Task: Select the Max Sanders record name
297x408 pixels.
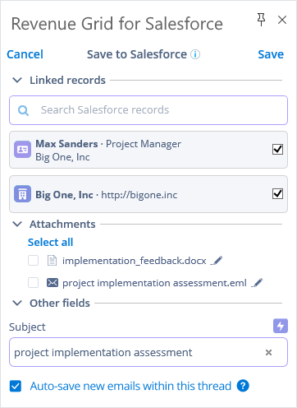Action: tap(66, 144)
